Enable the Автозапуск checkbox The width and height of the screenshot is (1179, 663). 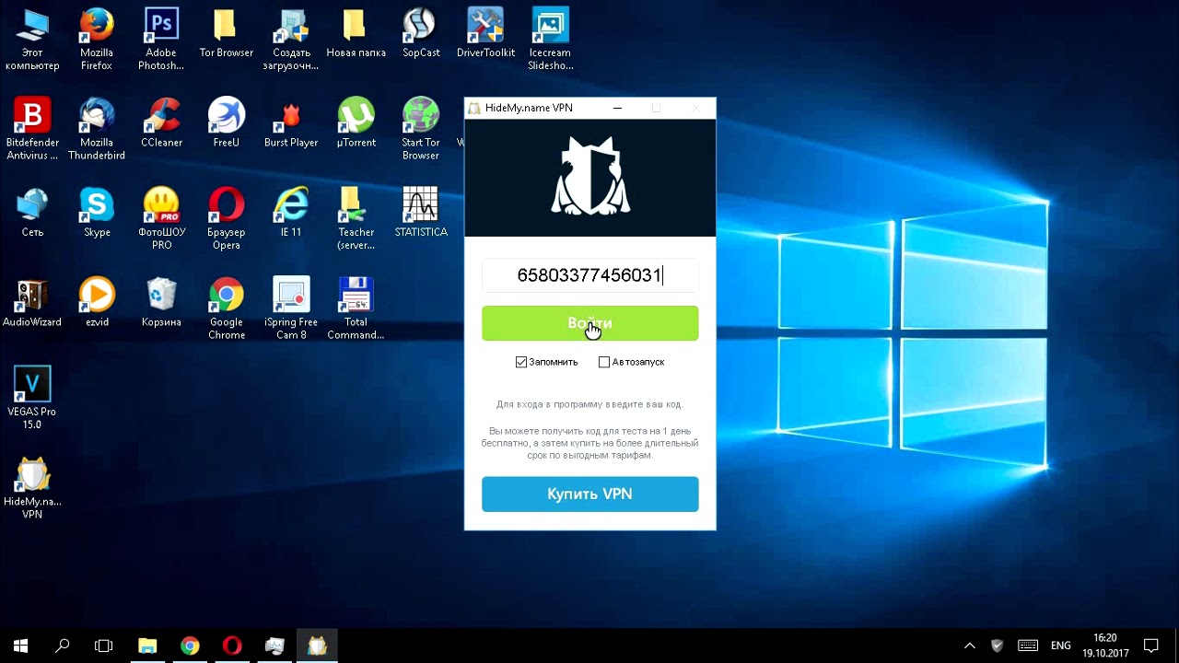[604, 362]
